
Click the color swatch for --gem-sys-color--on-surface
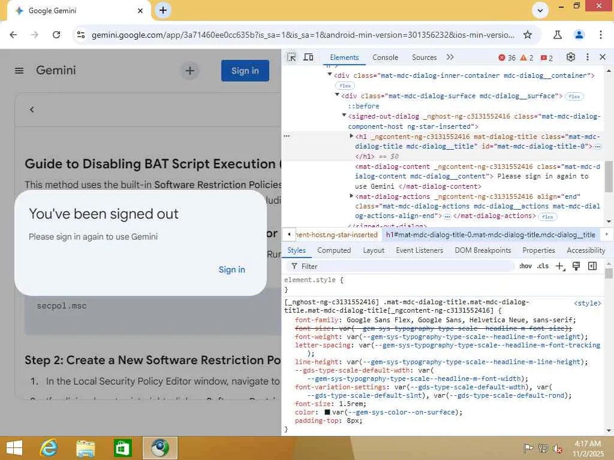pos(327,412)
